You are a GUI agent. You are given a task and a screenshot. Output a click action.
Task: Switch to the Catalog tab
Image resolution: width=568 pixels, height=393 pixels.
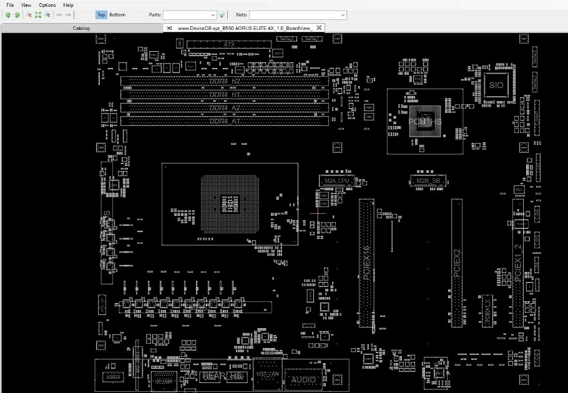81,28
